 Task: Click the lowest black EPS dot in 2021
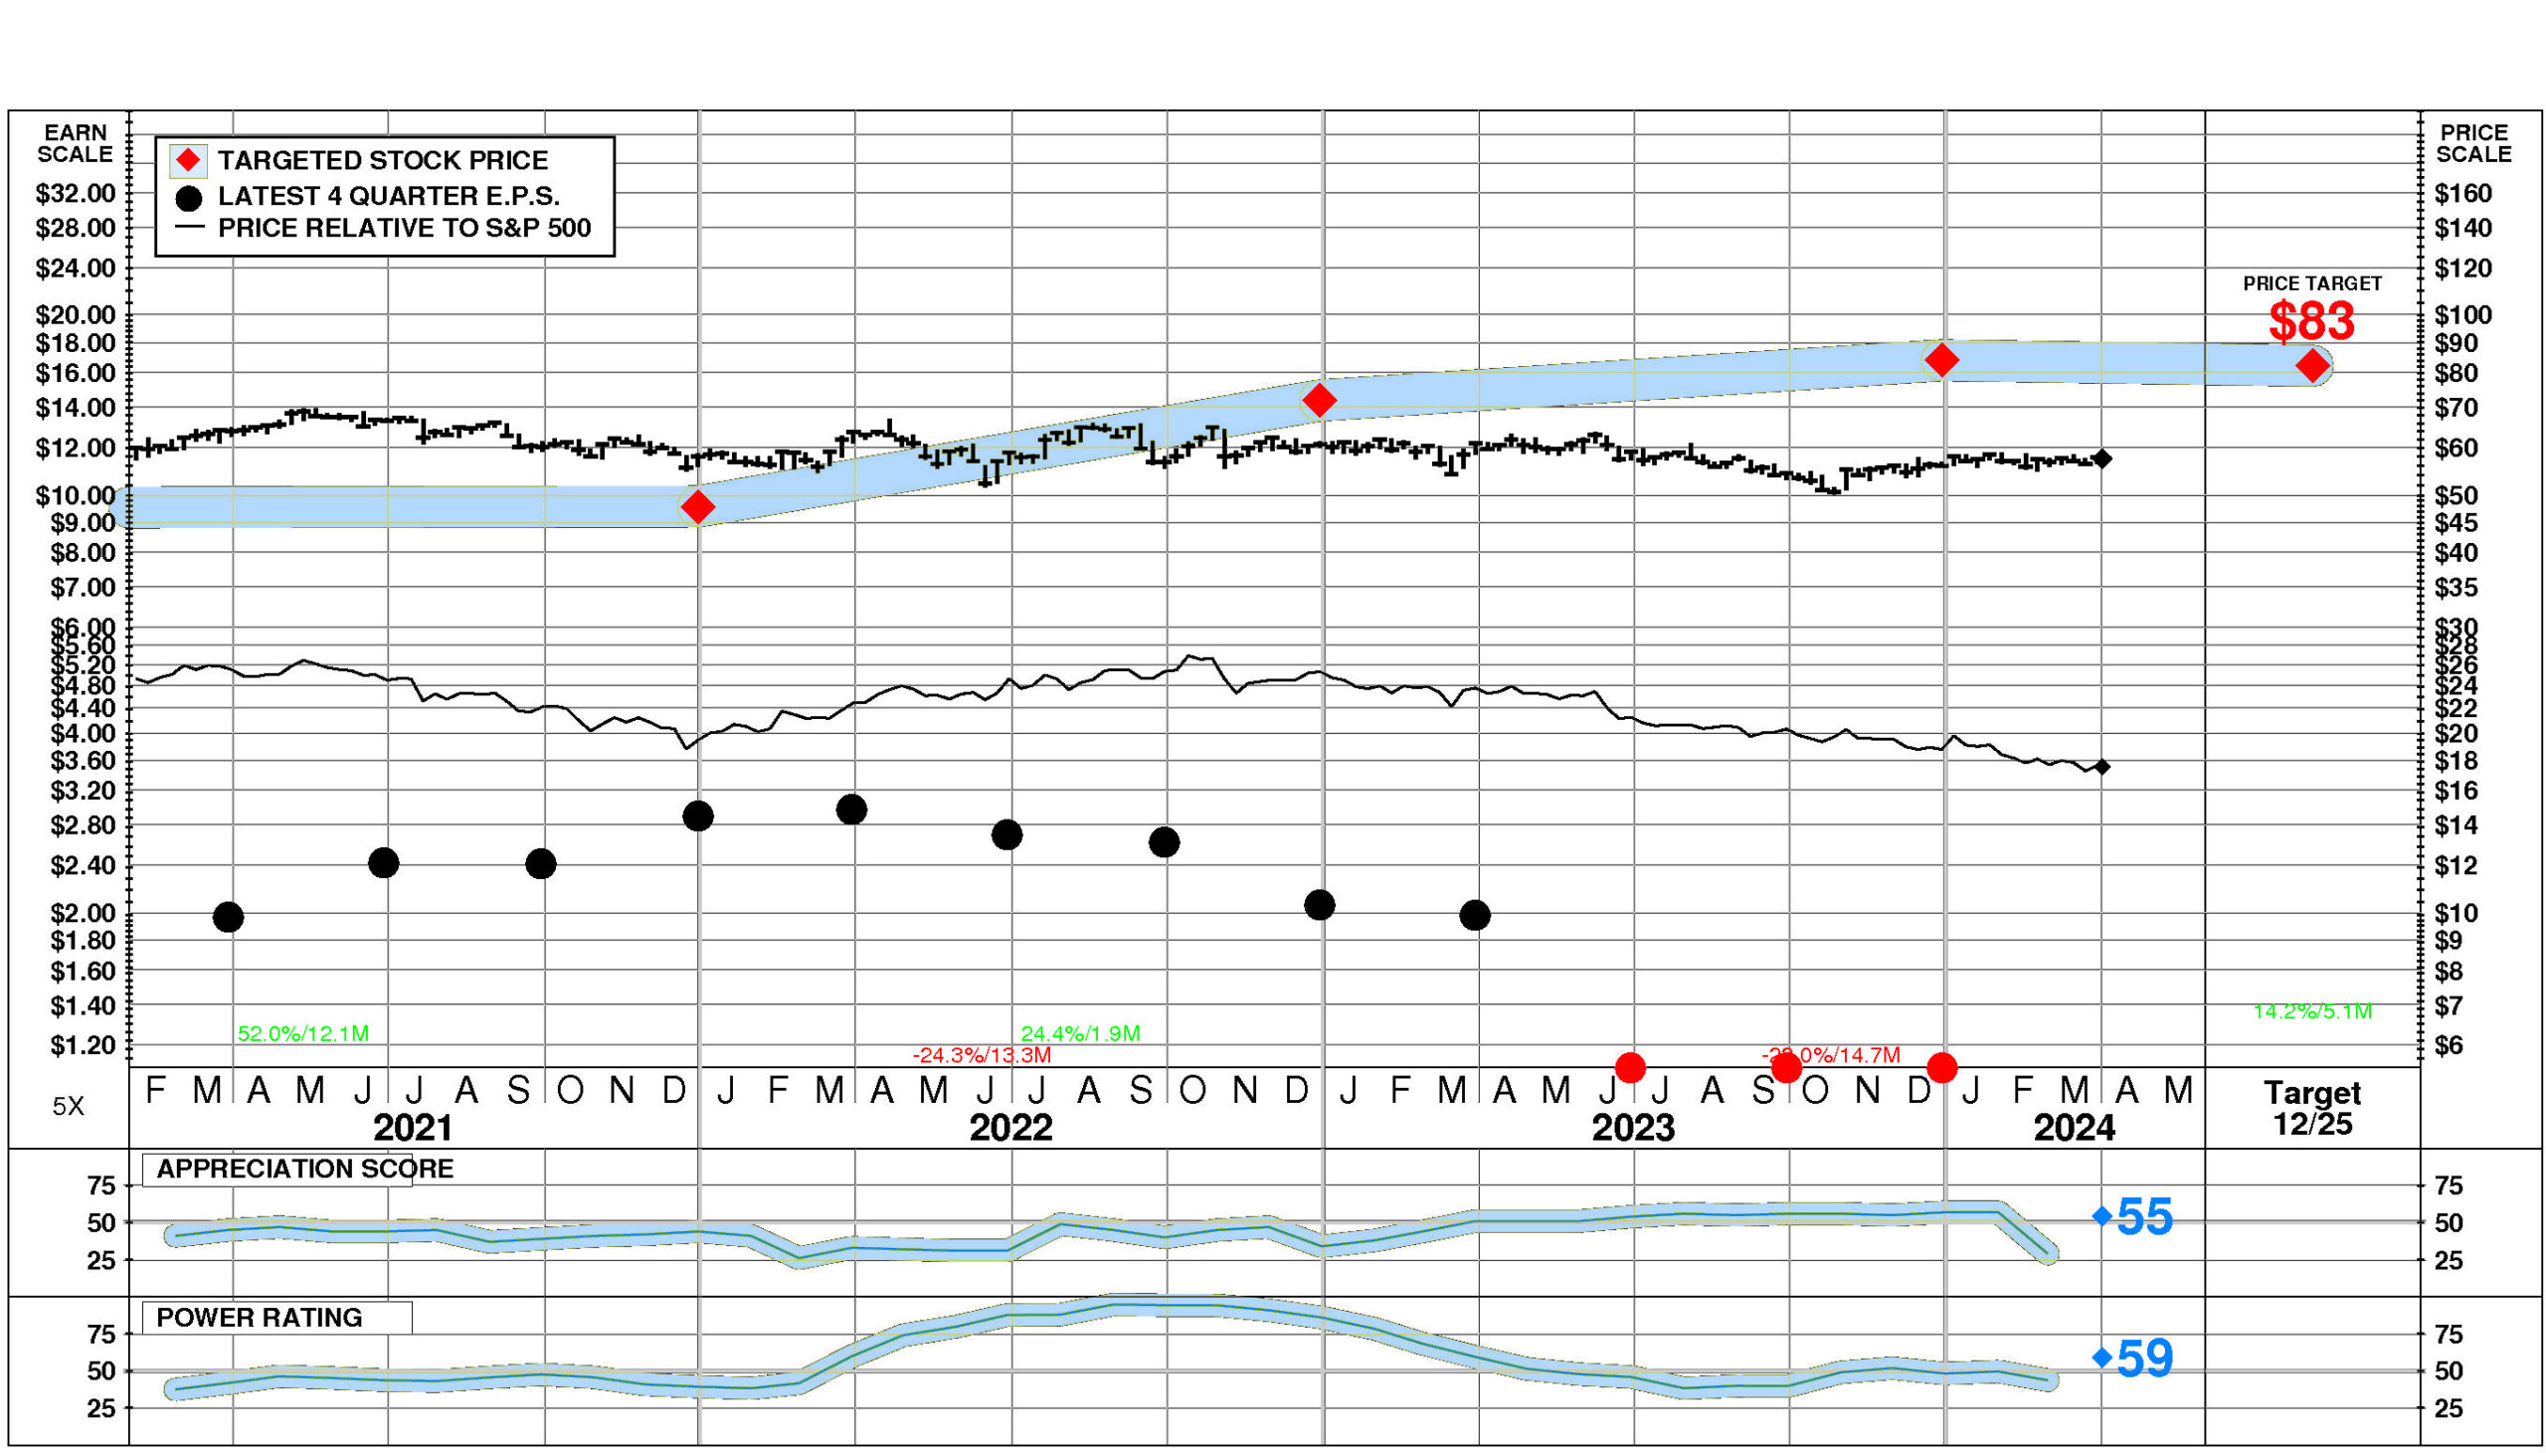pyautogui.click(x=229, y=916)
